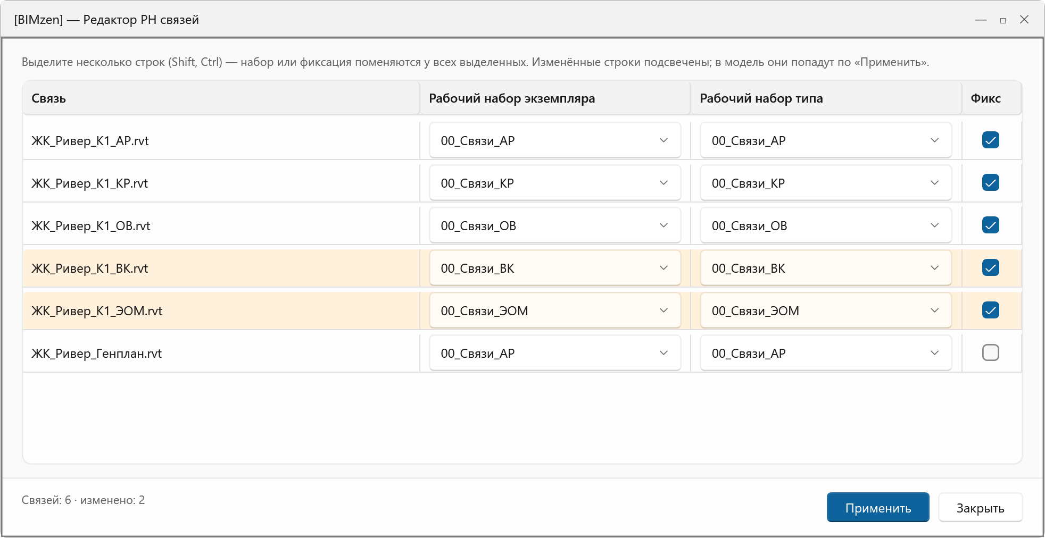Expand type workset dropdown showing 00_Связи_ВК
Image resolution: width=1045 pixels, height=538 pixels.
pos(826,268)
